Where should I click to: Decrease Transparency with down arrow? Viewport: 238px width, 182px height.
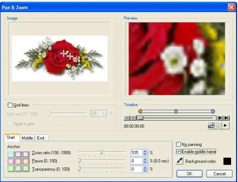click(x=145, y=171)
